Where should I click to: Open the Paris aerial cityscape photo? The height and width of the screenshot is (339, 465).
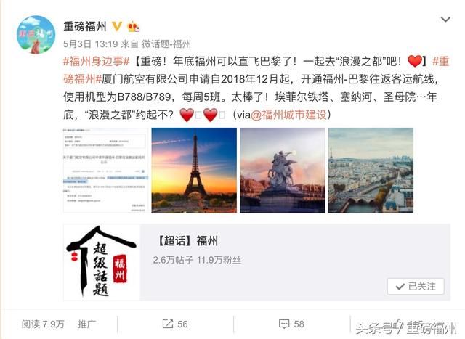(x=371, y=170)
